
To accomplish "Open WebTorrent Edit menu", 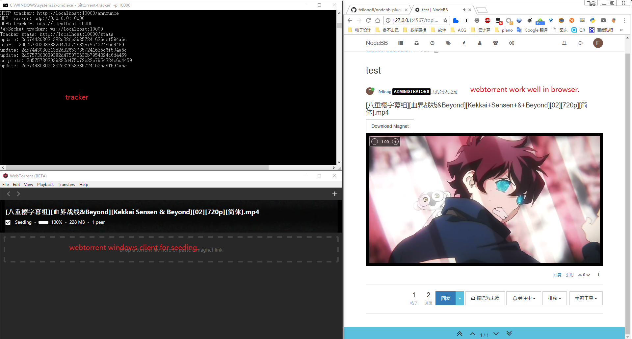I will [16, 184].
